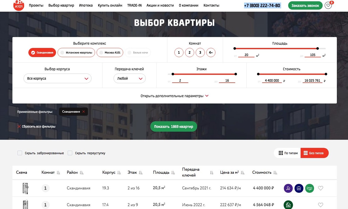Sort by Передача ключей column icon
Screen dimensions: 348x209
(x=212, y=172)
